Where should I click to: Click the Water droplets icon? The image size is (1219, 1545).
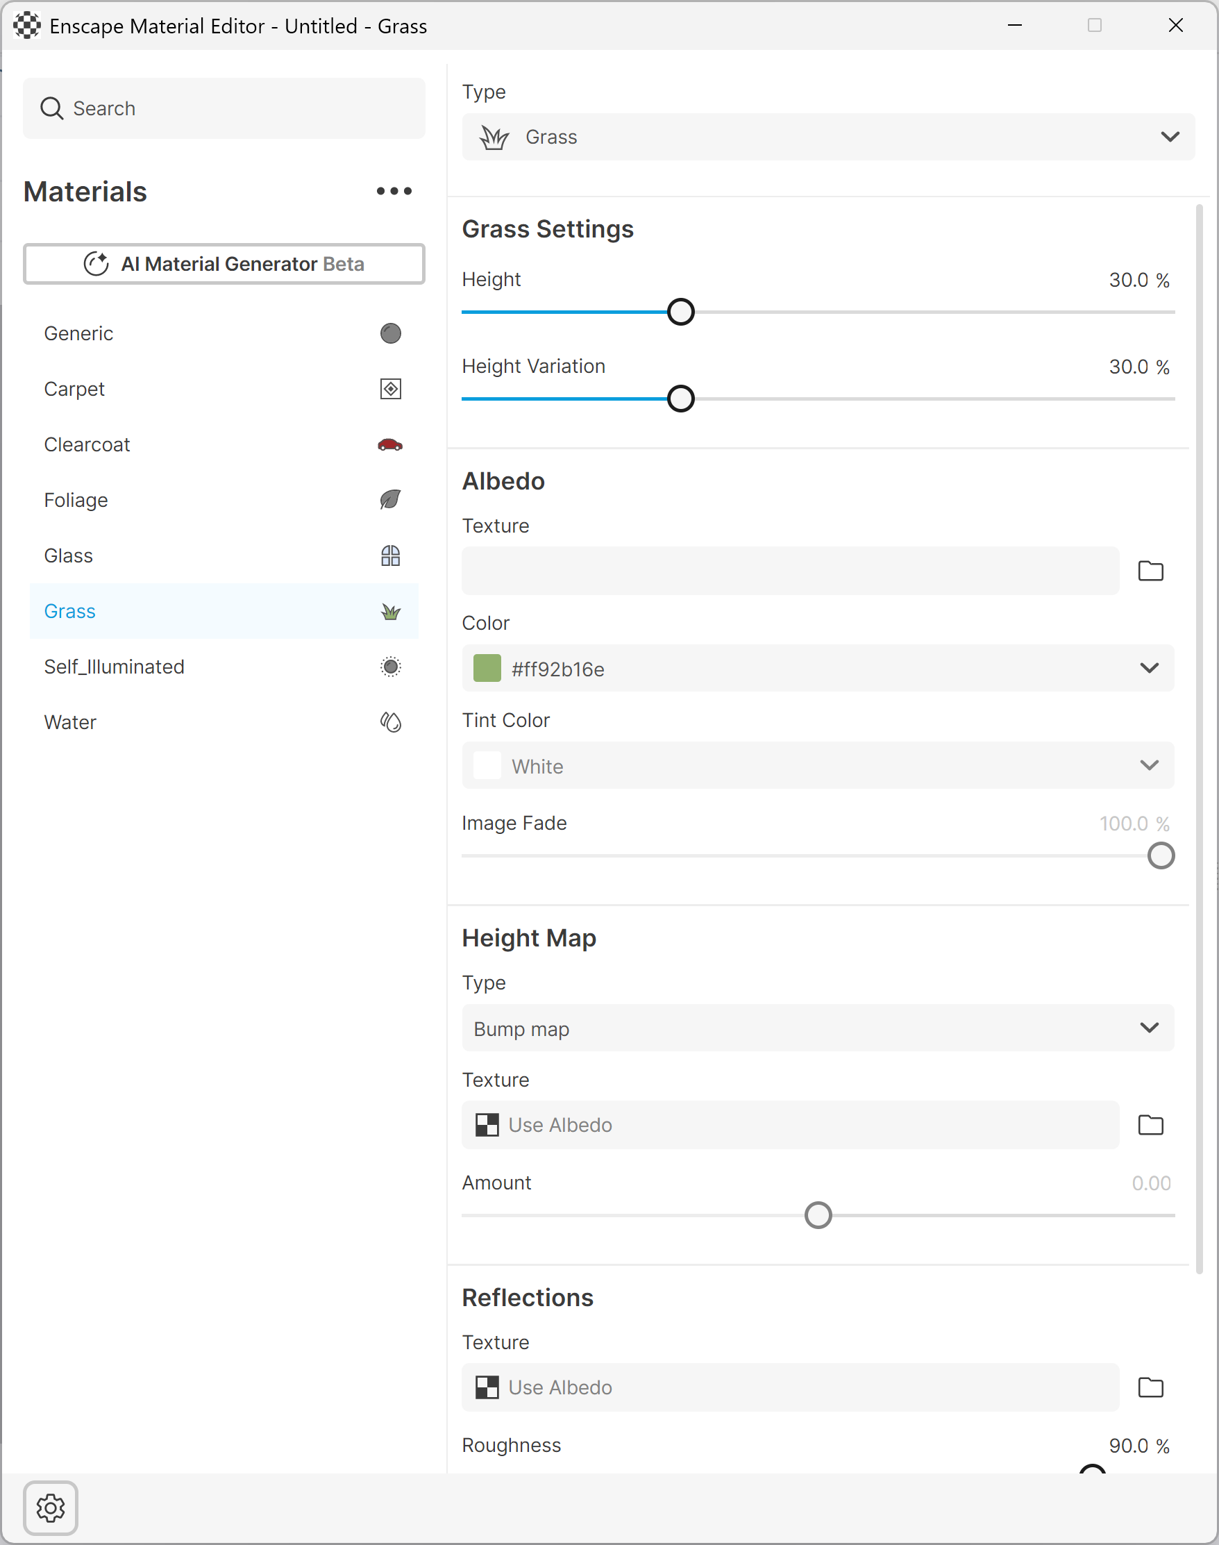390,721
